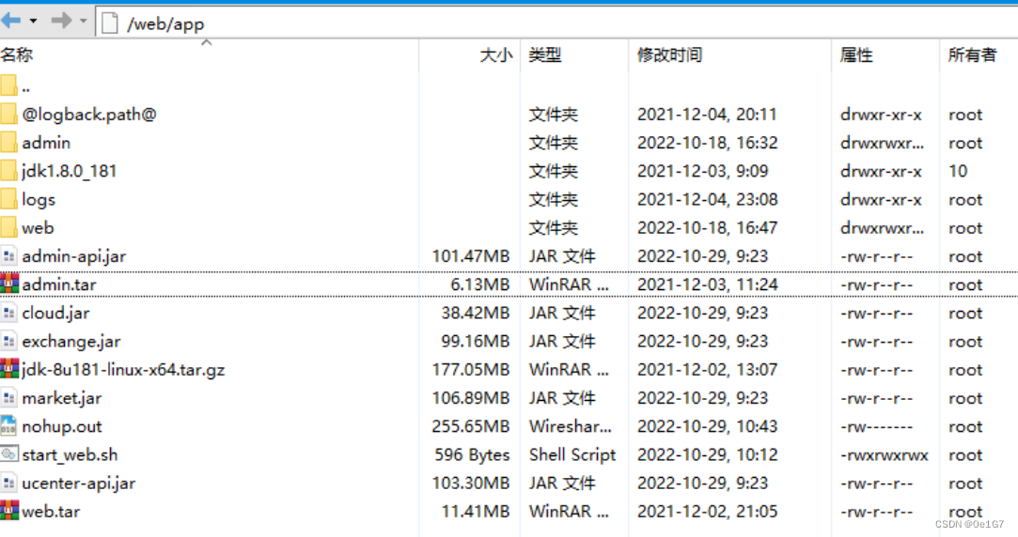1018x537 pixels.
Task: Select the 'admin-api.jar' file name
Action: pos(74,257)
